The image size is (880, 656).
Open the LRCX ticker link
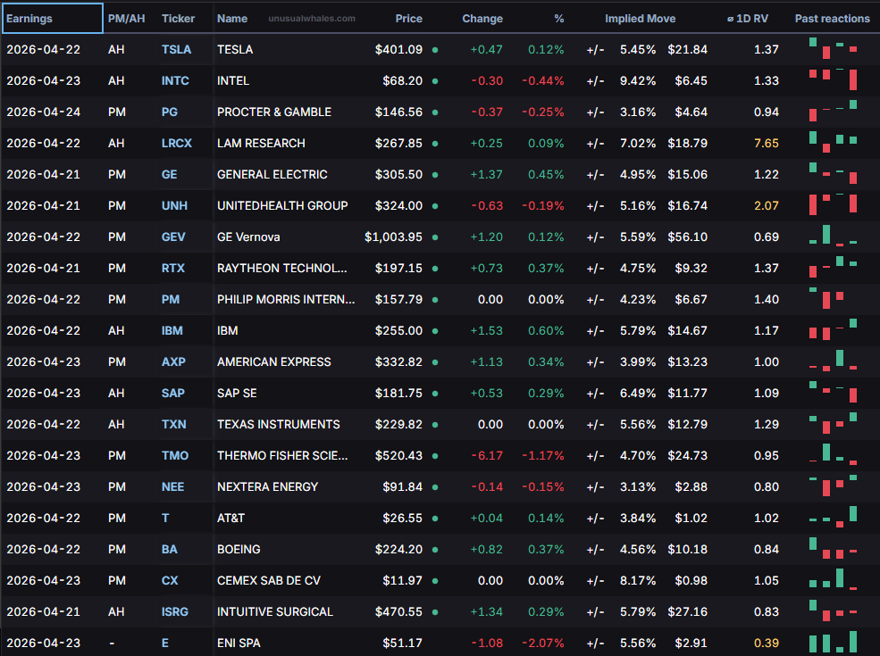click(177, 144)
